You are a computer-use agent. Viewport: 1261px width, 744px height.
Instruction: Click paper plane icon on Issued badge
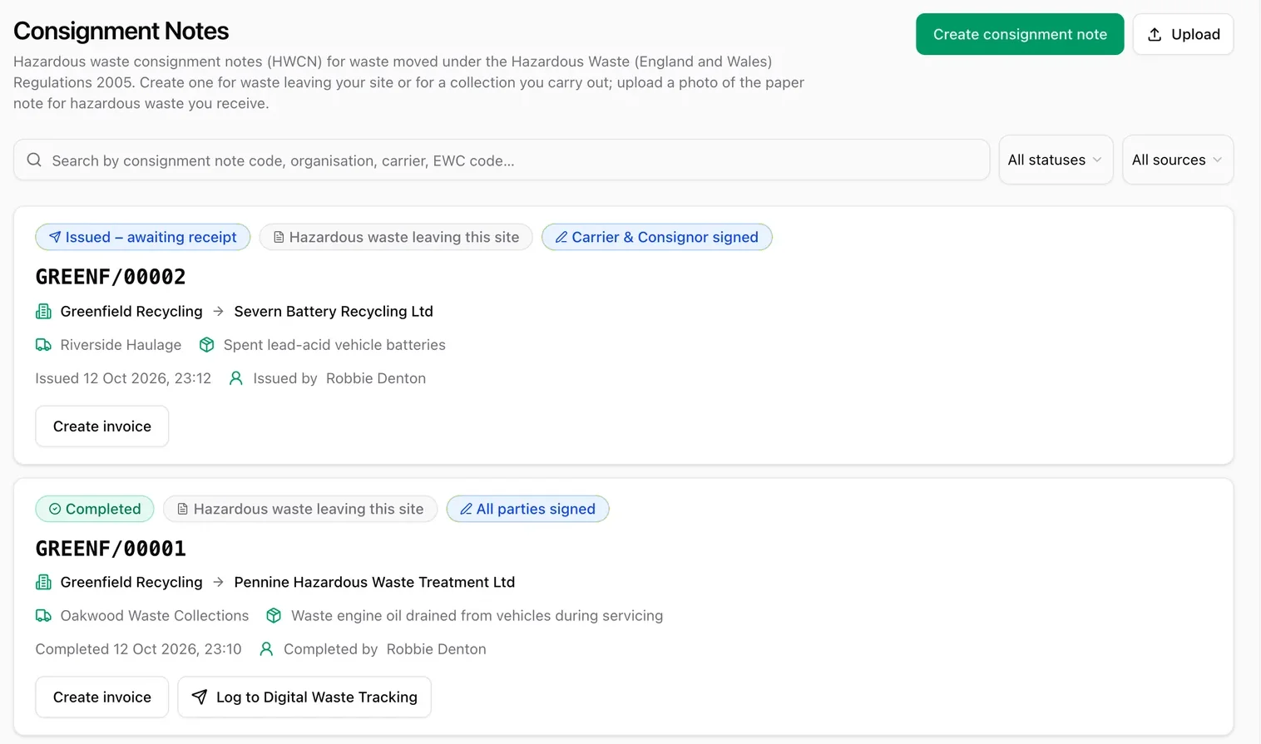pyautogui.click(x=55, y=237)
